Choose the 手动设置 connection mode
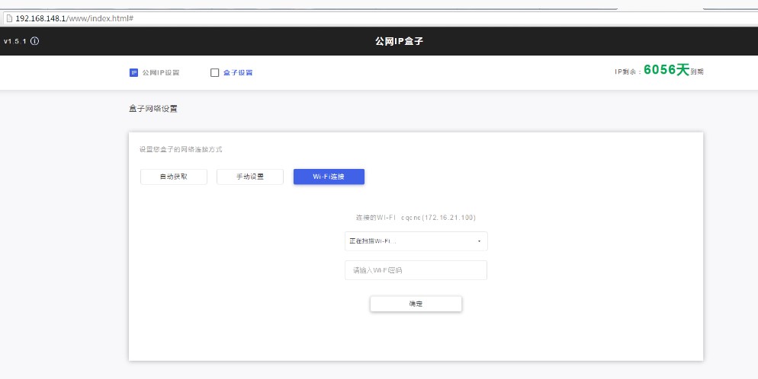This screenshot has width=758, height=379. click(x=249, y=177)
